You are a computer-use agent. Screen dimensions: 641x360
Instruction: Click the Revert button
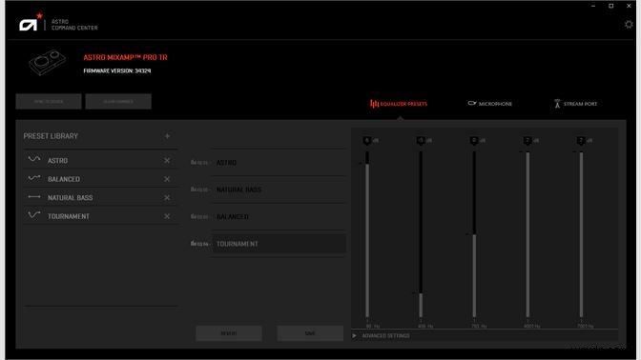(x=229, y=333)
